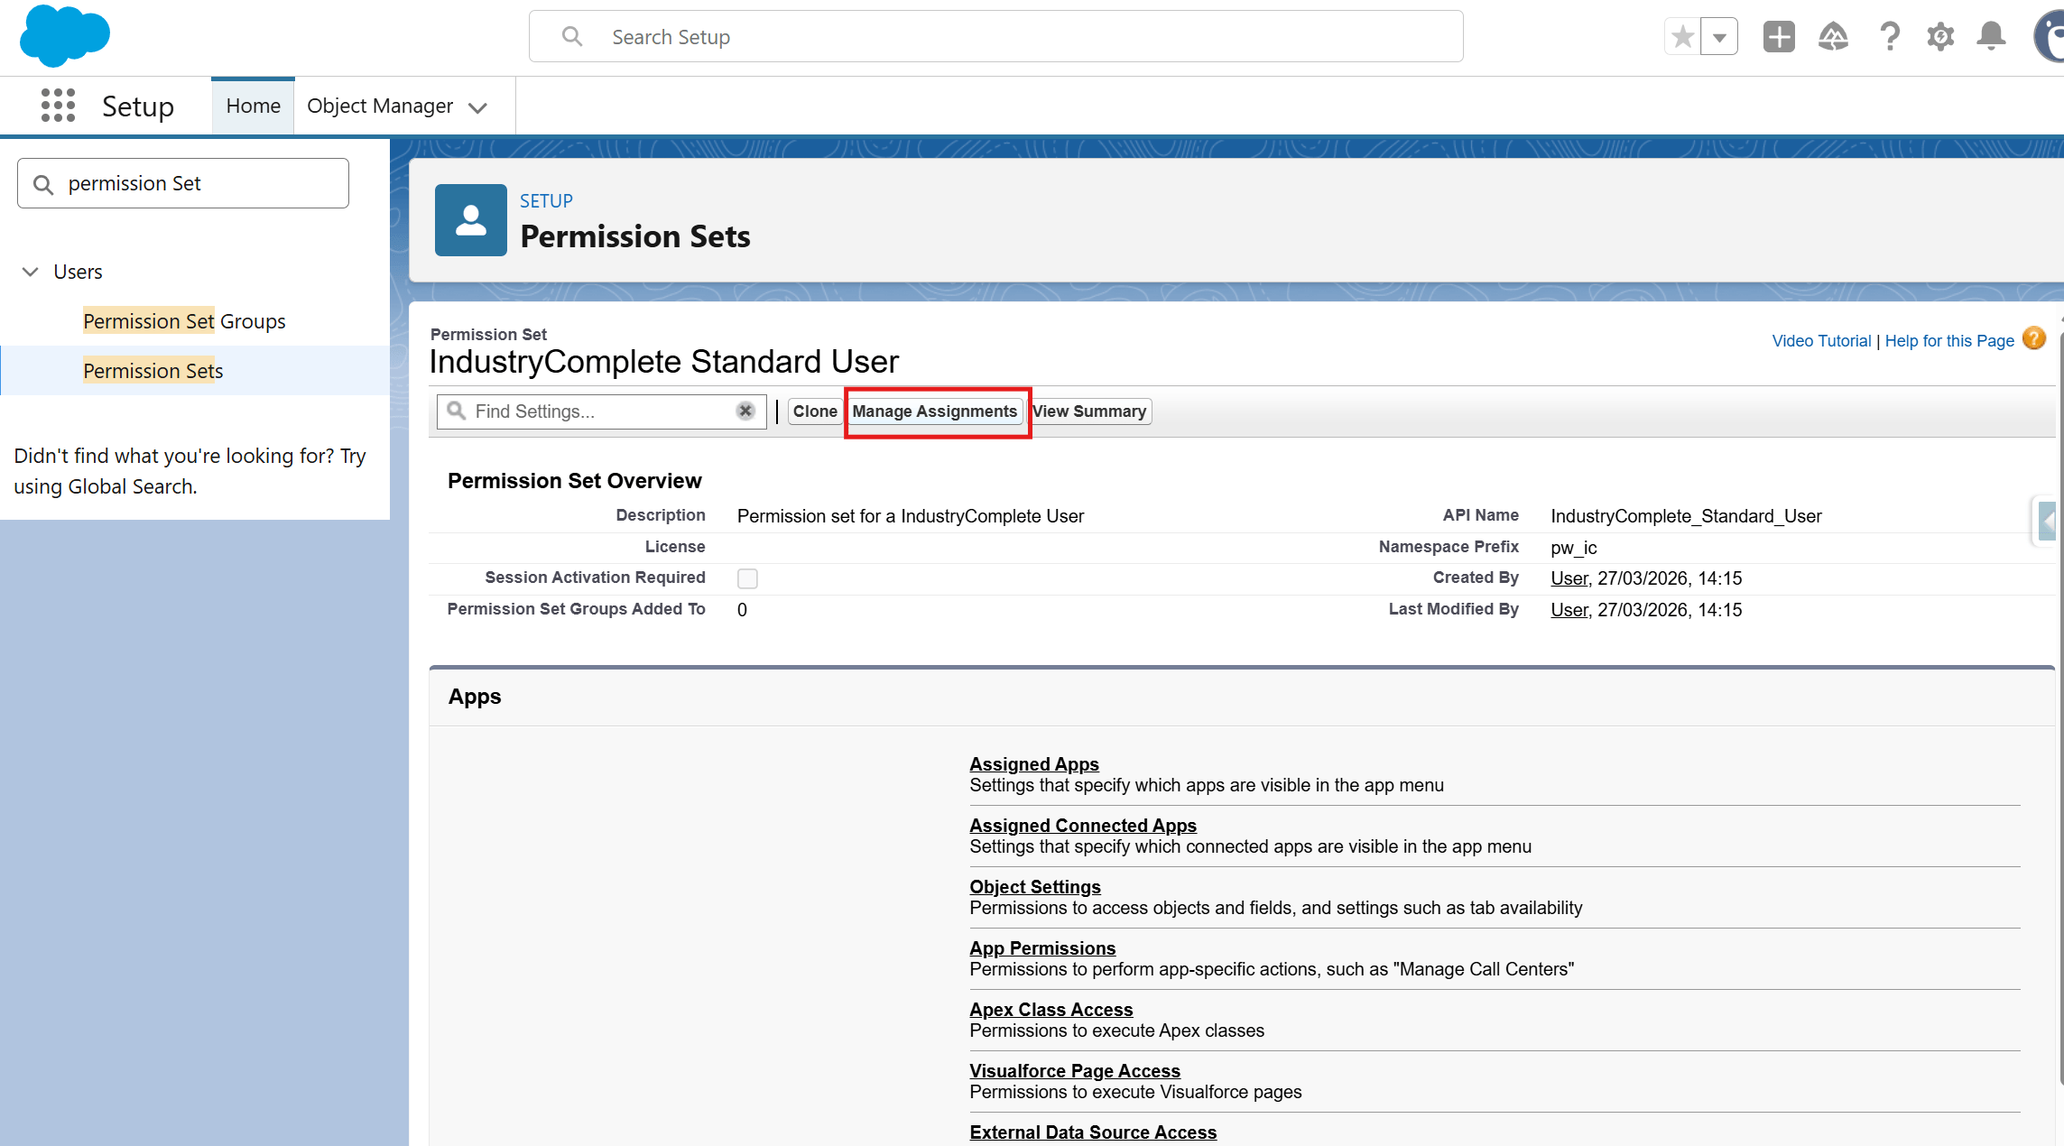Open Help for this Page link
Image resolution: width=2064 pixels, height=1146 pixels.
(x=1949, y=341)
